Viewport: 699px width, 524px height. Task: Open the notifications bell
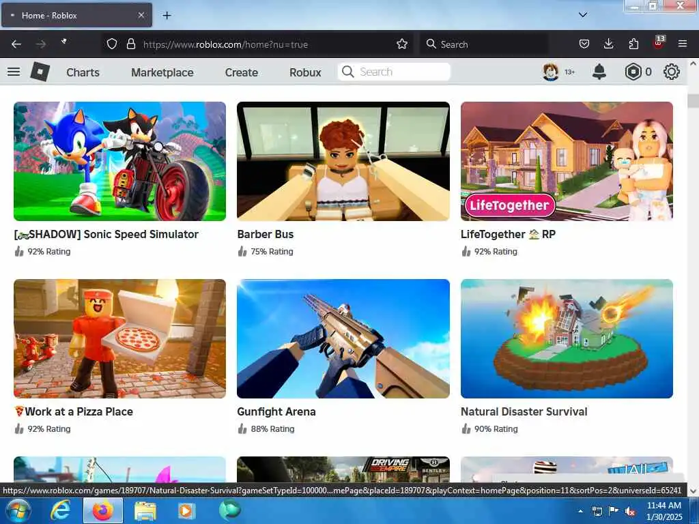(x=599, y=72)
